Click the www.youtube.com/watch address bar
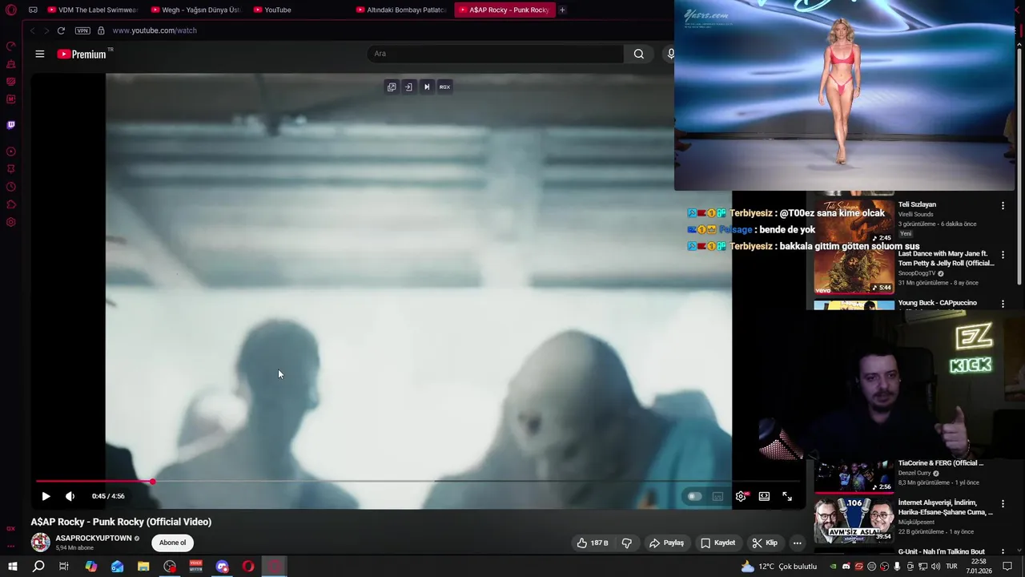This screenshot has height=577, width=1025. coord(155,30)
